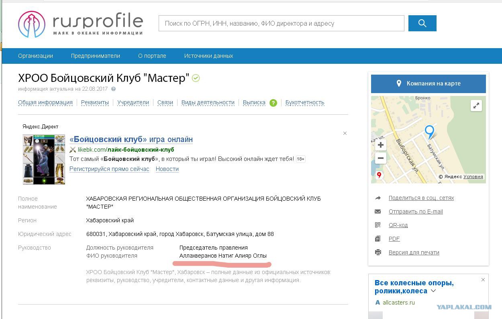Click the search input field
Viewport: 502px width, 319px height.
(281, 23)
